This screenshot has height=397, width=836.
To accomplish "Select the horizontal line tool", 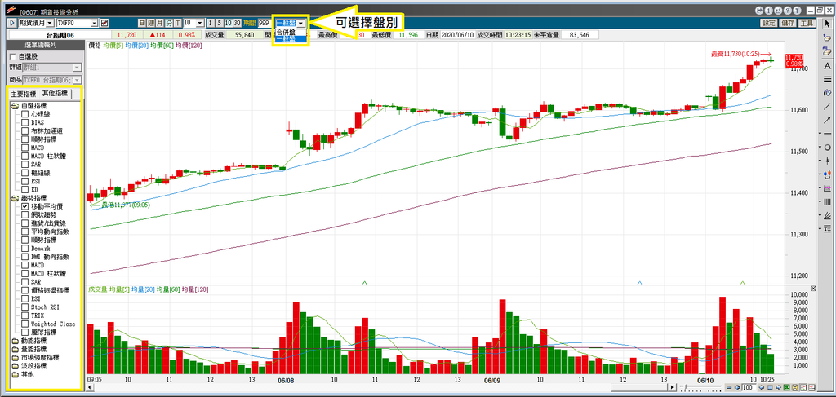I will [828, 133].
